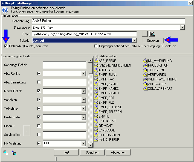Click the blue help question mark icon
The height and width of the screenshot is (162, 194).
pos(5,10)
